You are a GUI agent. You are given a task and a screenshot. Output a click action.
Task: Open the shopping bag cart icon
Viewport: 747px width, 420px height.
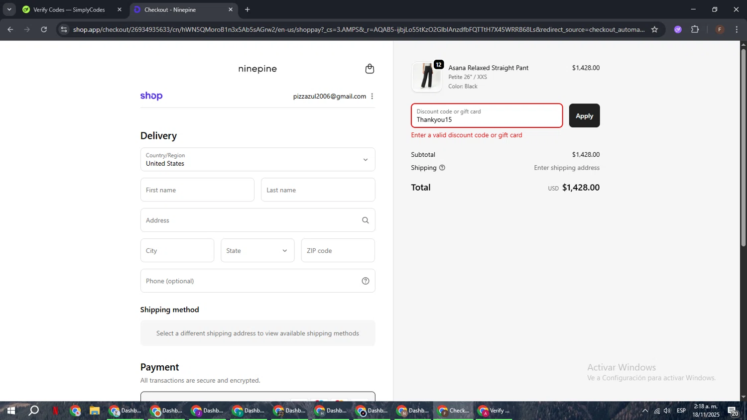(x=370, y=69)
